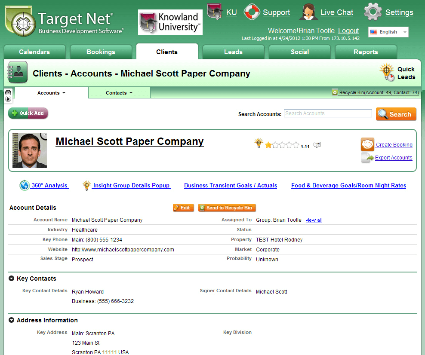Open the Michael Scott Paper Company heading link

pyautogui.click(x=129, y=142)
